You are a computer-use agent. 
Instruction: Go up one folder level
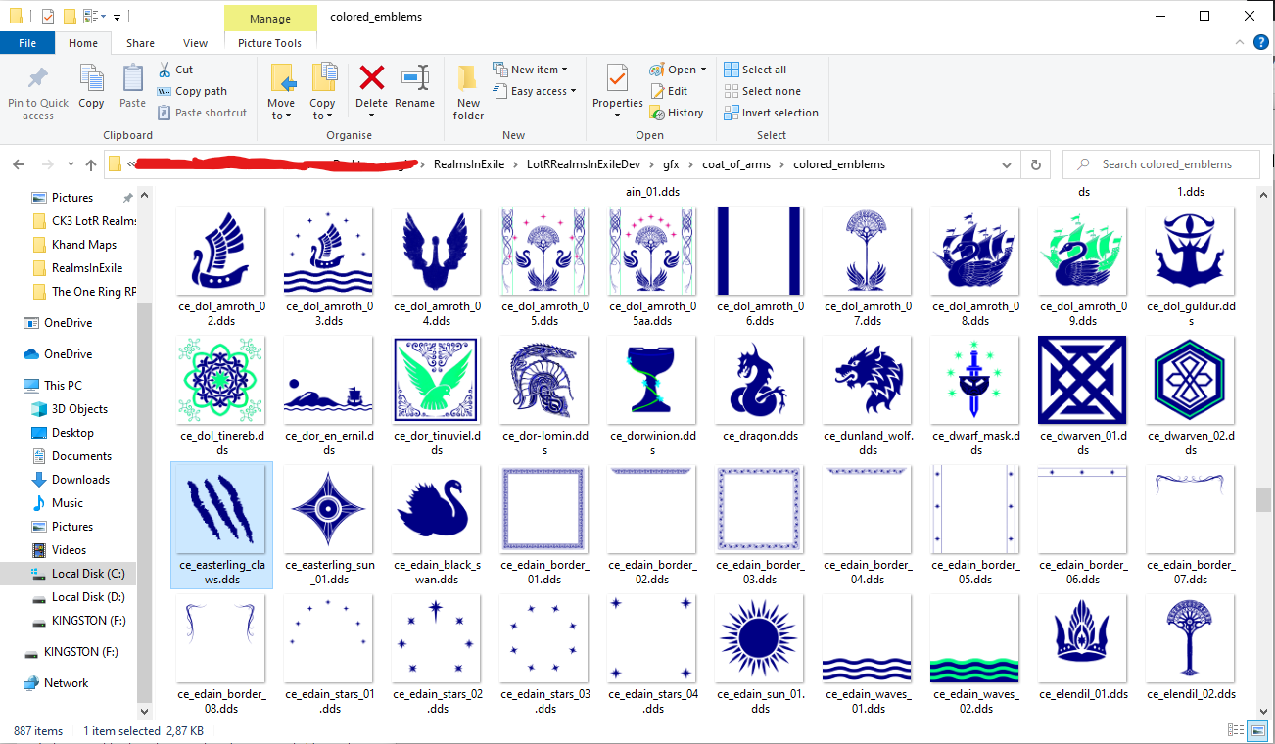click(x=91, y=164)
